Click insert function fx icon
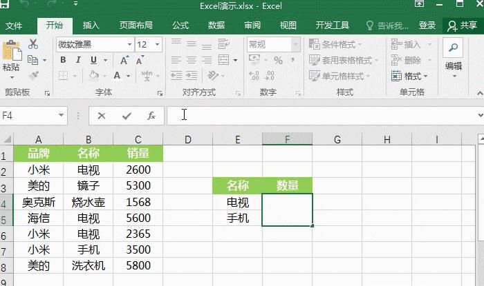484x286 pixels. tap(151, 116)
